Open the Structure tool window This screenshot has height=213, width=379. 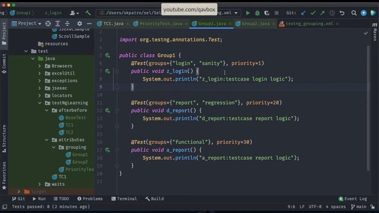click(4, 138)
